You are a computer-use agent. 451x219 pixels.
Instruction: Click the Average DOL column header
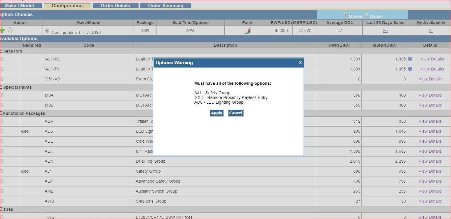pos(340,23)
